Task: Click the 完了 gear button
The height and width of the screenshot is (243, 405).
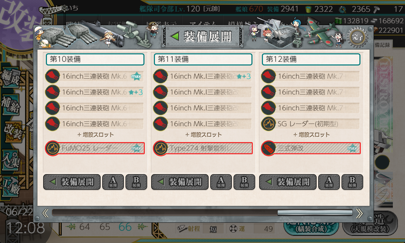Action: (x=355, y=37)
